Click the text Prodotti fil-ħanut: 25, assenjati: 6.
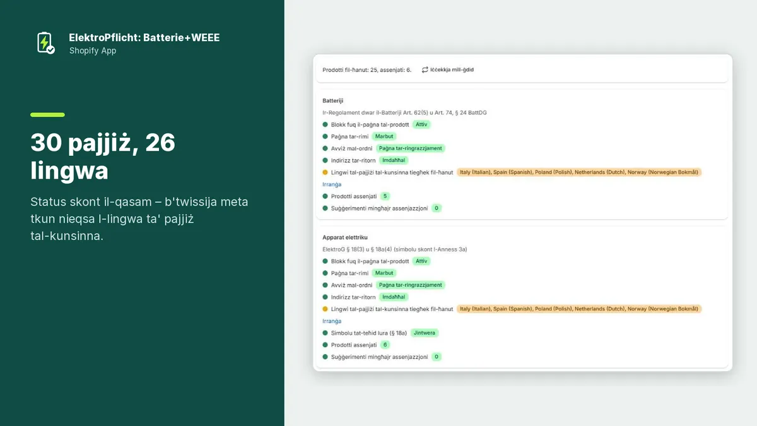The height and width of the screenshot is (426, 757). tap(367, 70)
